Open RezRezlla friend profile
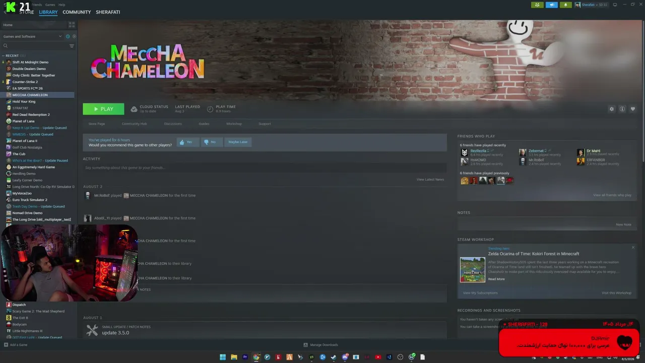The height and width of the screenshot is (363, 645). click(x=478, y=151)
